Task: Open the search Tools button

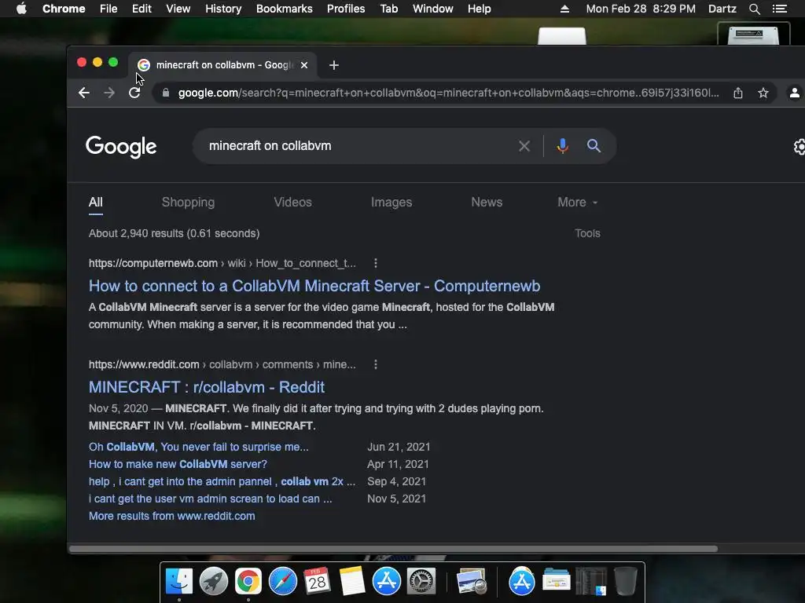Action: point(587,233)
